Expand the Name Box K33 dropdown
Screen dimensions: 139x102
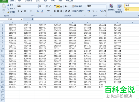click(x=21, y=19)
